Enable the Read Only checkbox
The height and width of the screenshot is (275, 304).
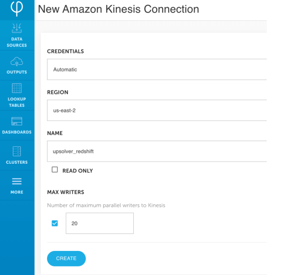coord(55,170)
